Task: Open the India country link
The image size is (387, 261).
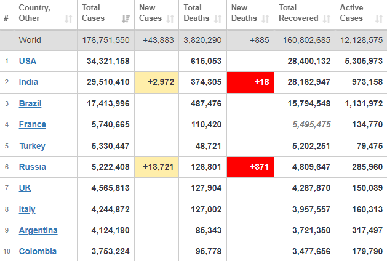Action: point(28,82)
